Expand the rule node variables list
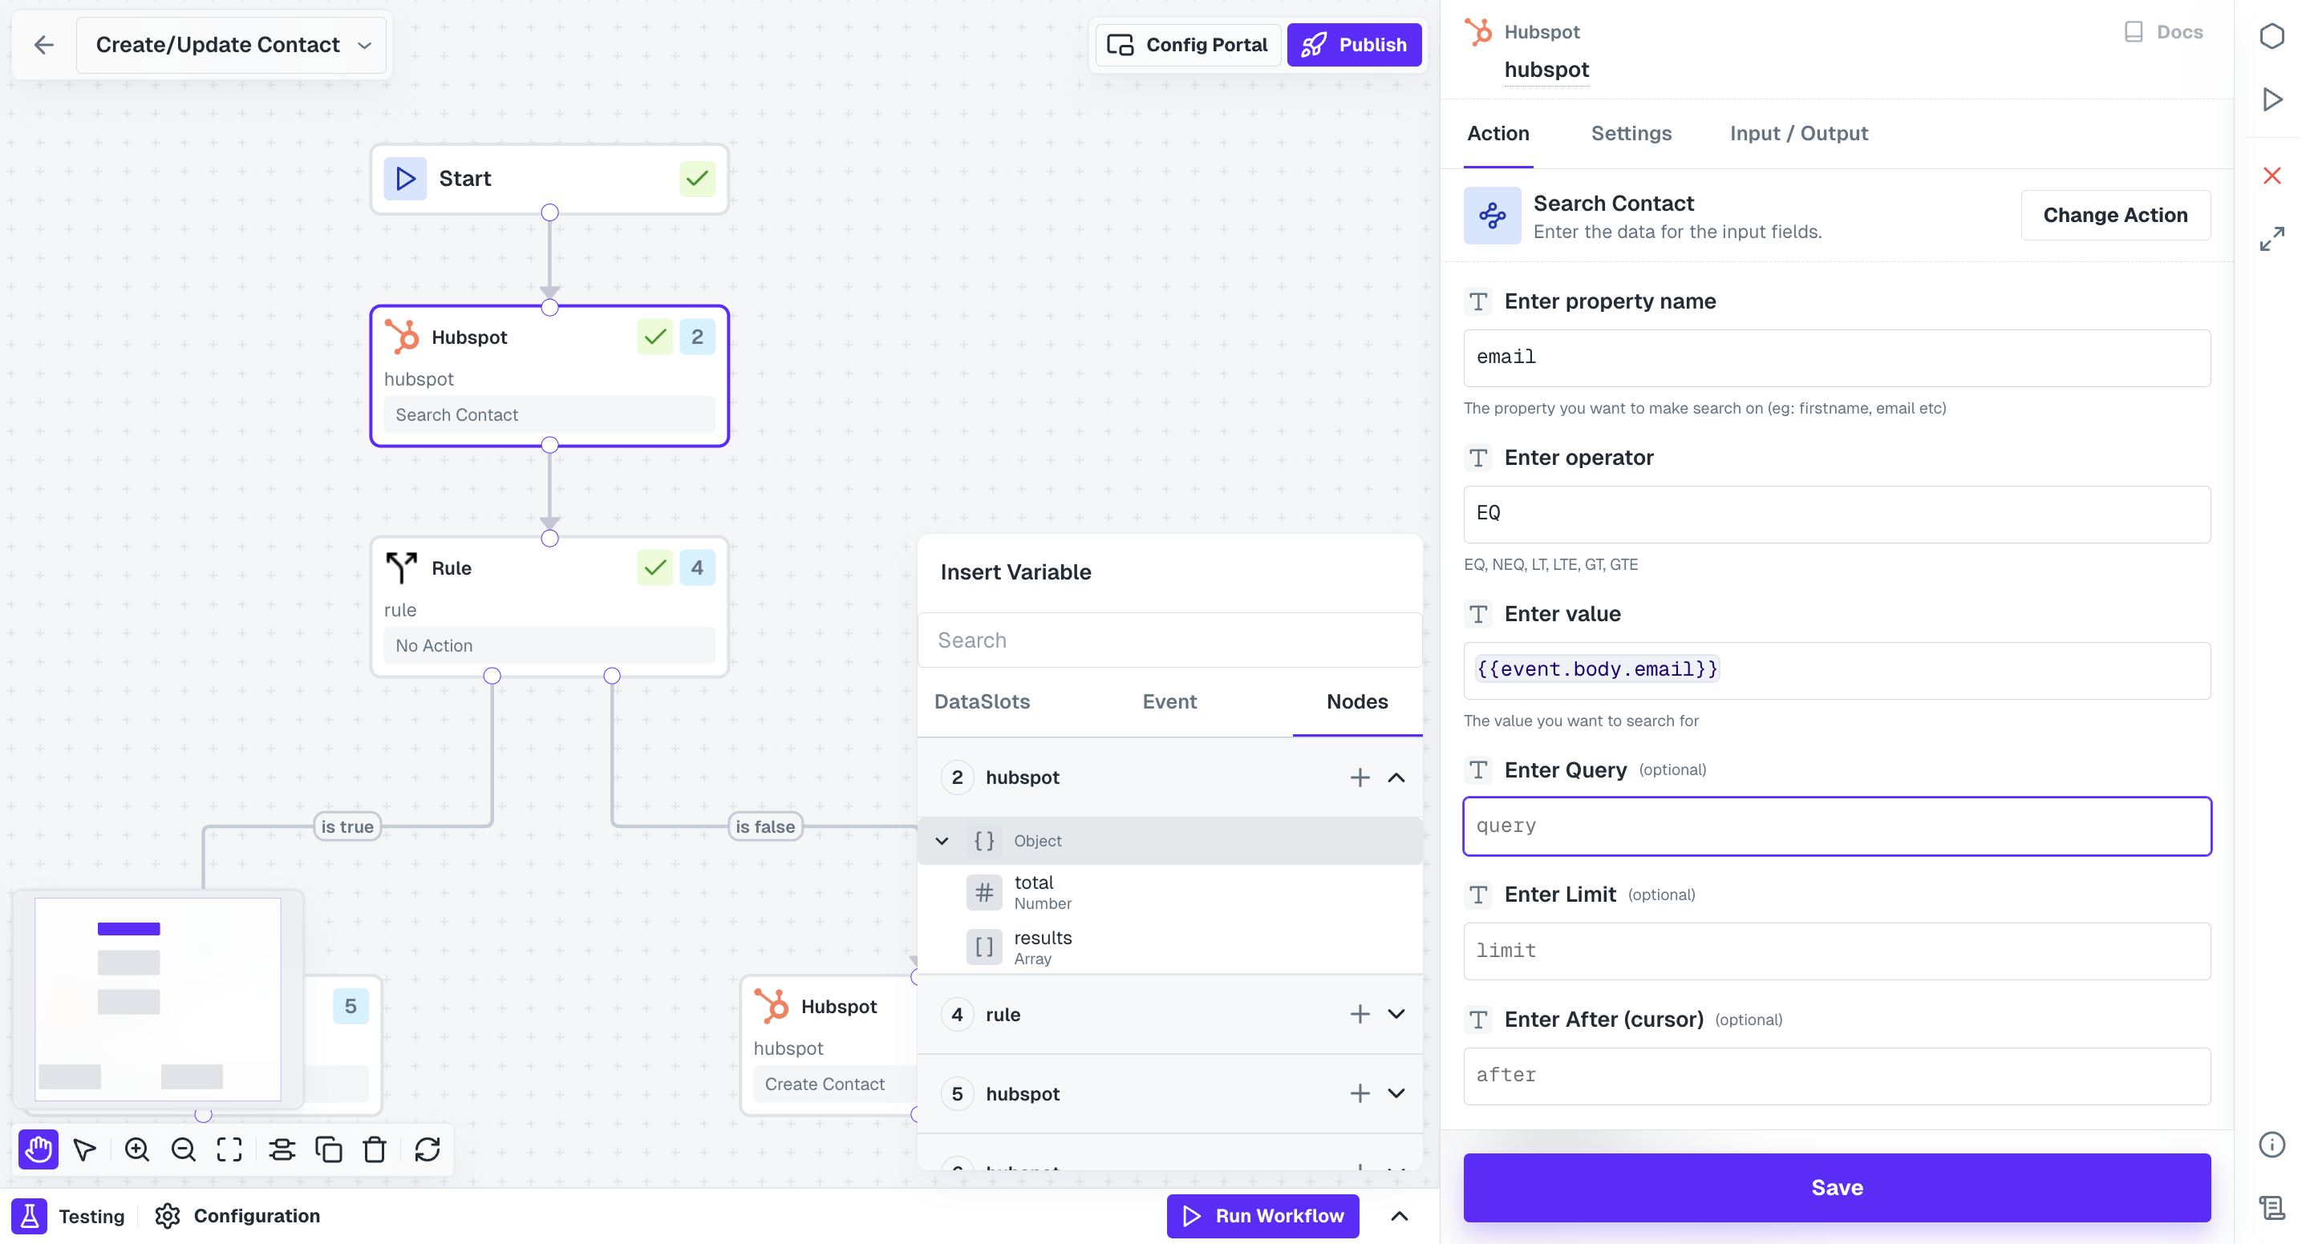This screenshot has width=2310, height=1244. [x=1396, y=1014]
